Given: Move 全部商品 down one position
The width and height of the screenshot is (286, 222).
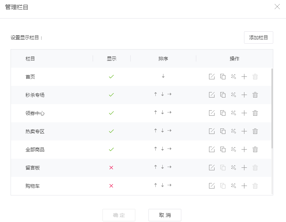Looking at the screenshot, I should [162, 148].
